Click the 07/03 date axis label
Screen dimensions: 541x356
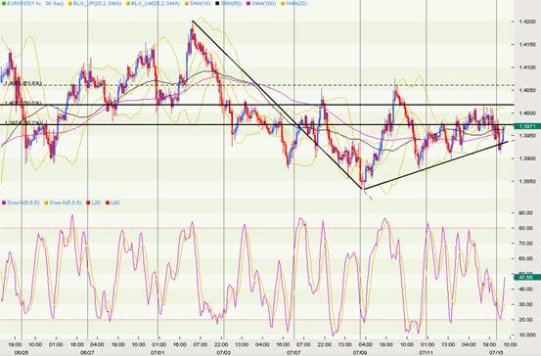pos(223,353)
